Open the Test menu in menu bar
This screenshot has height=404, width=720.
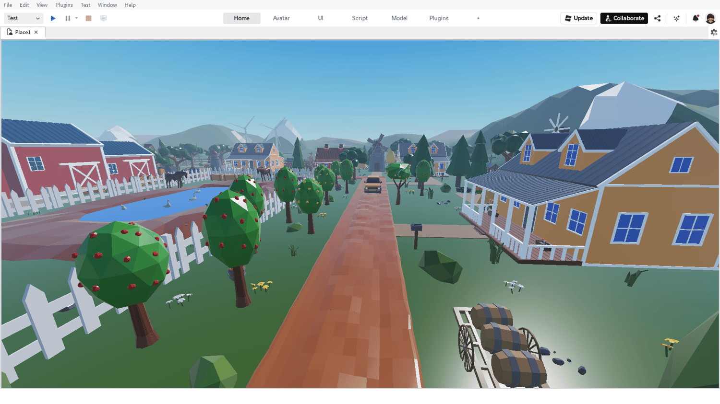(x=85, y=5)
